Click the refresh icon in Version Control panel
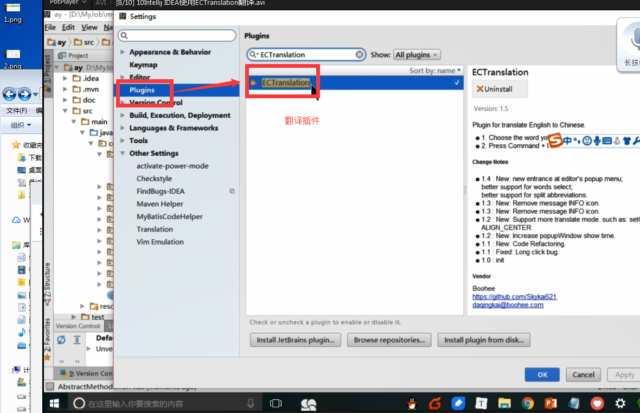Image resolution: width=640 pixels, height=413 pixels. tap(61, 340)
